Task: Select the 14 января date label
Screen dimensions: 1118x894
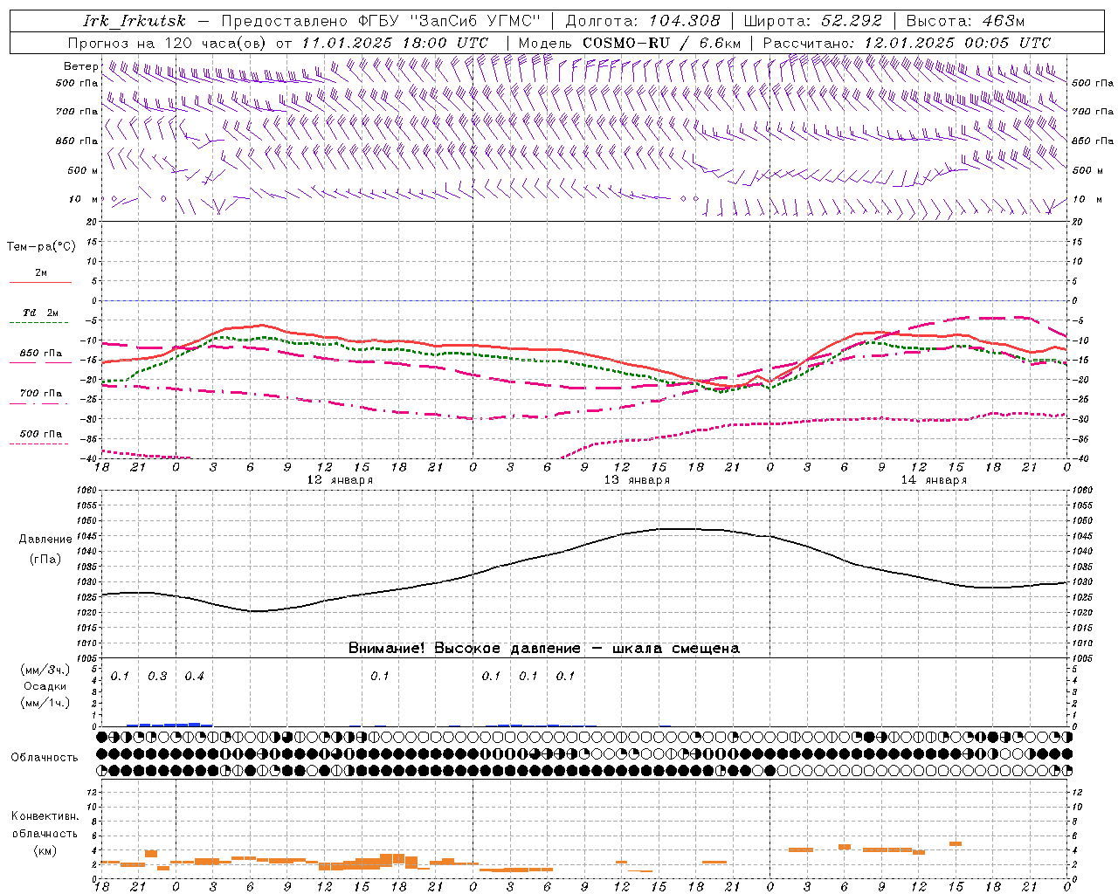Action: (x=934, y=480)
